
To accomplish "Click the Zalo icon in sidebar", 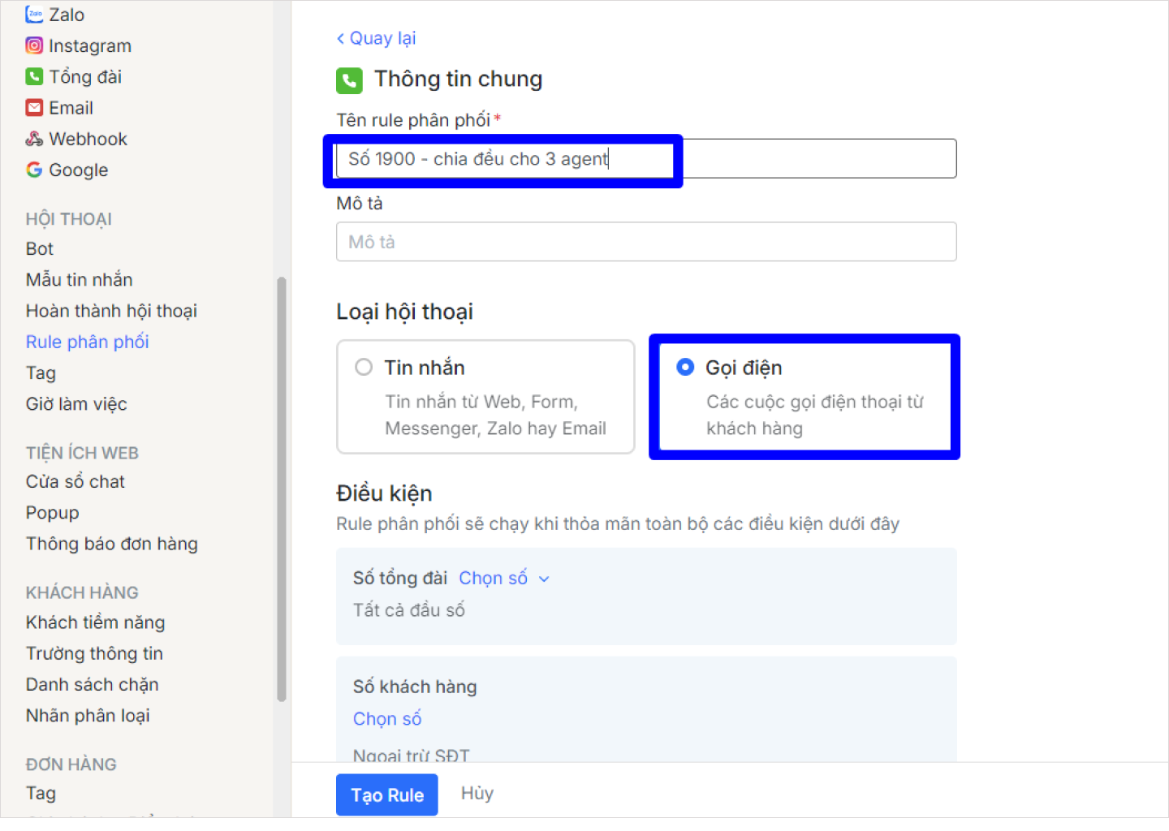I will pyautogui.click(x=34, y=15).
